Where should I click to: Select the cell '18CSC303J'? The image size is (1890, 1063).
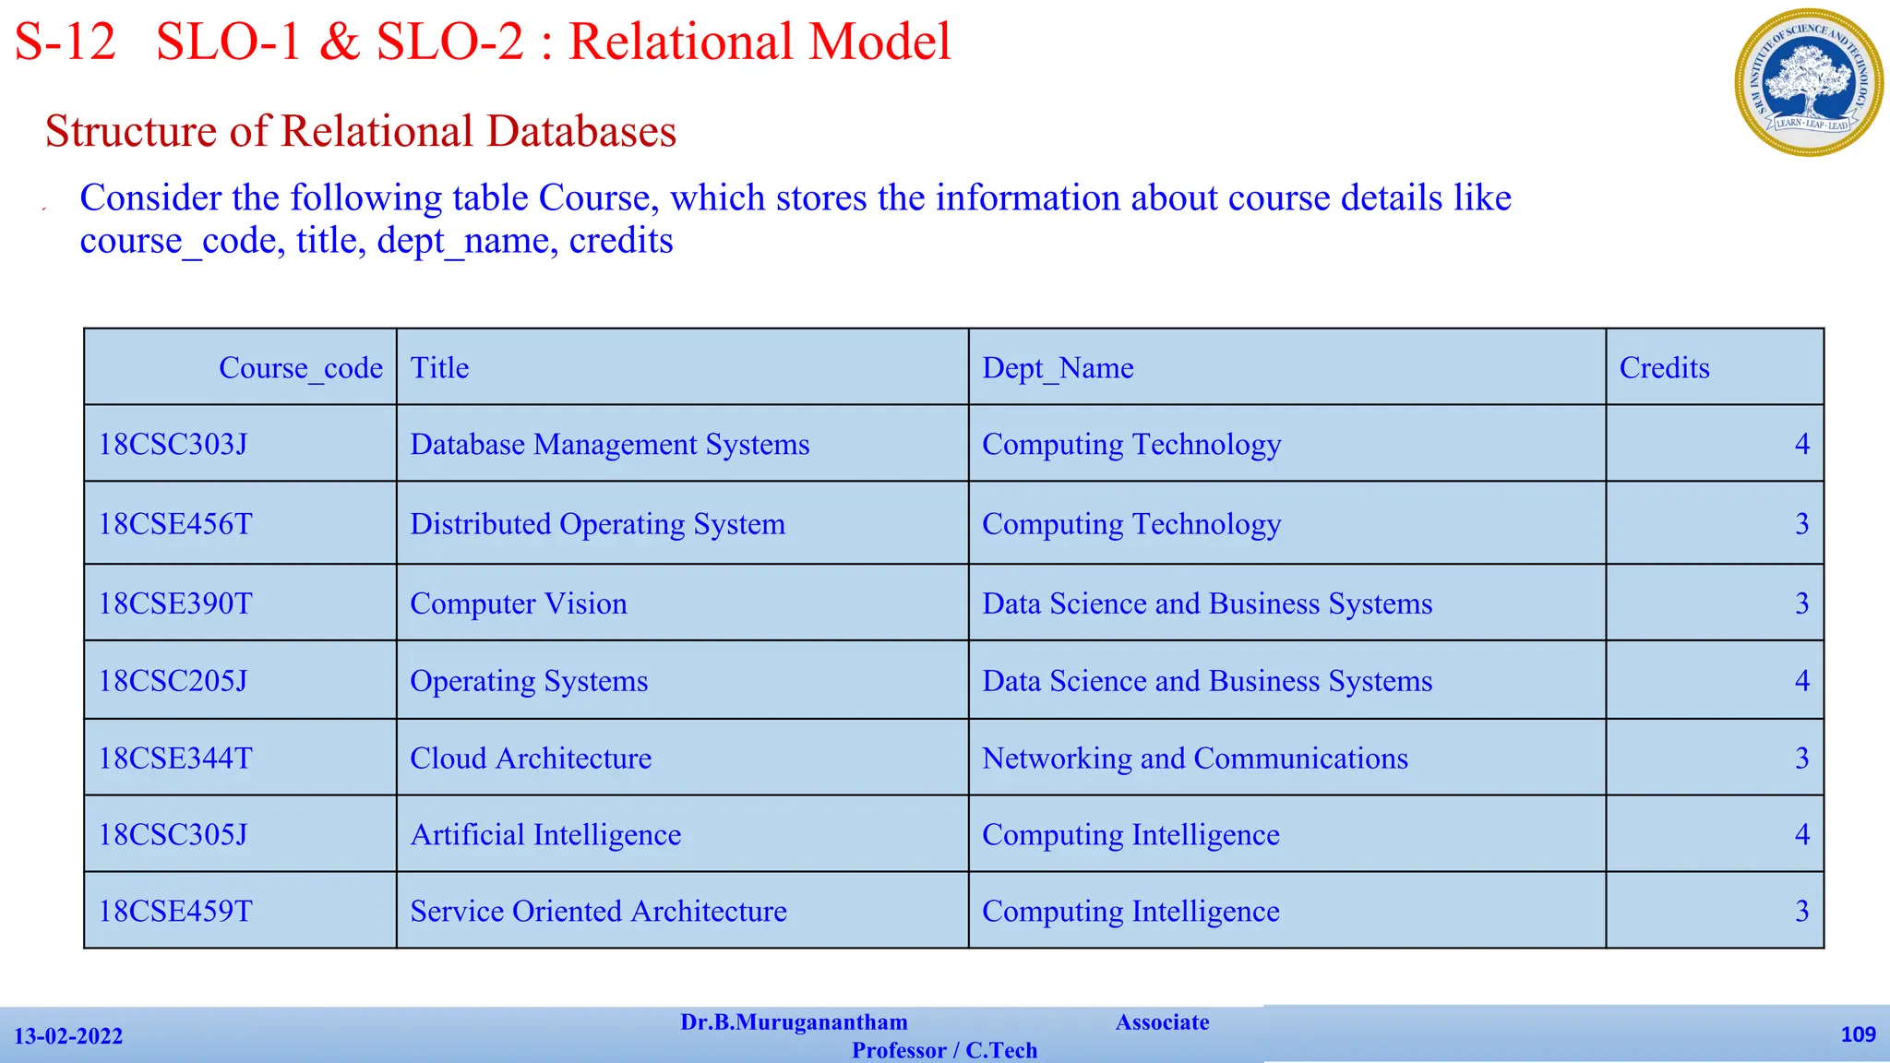pos(240,444)
